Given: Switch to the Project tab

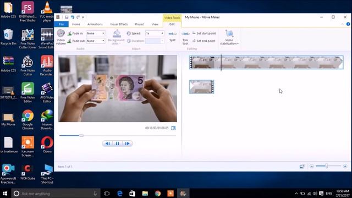Looking at the screenshot, I should click(x=140, y=24).
